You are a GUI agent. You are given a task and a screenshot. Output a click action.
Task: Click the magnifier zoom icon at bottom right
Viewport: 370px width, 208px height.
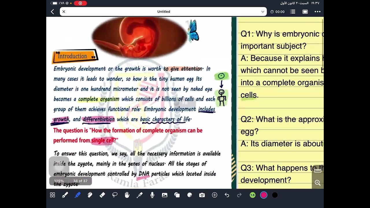[318, 183]
